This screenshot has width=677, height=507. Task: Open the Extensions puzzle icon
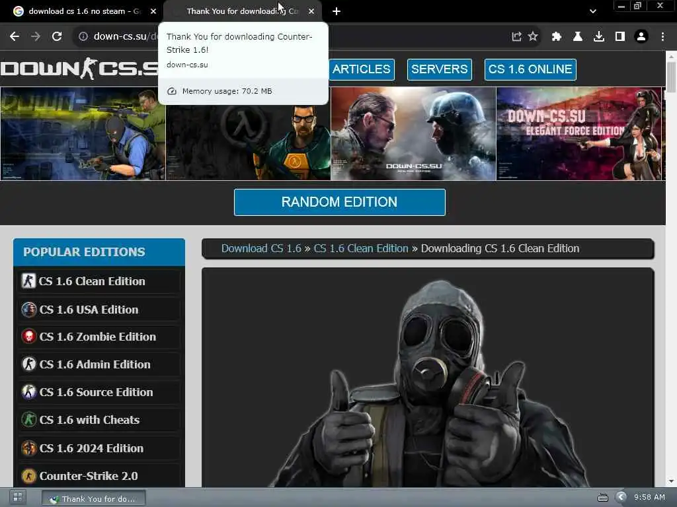pos(557,37)
